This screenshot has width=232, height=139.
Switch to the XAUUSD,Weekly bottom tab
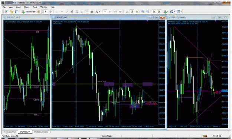click(41, 132)
